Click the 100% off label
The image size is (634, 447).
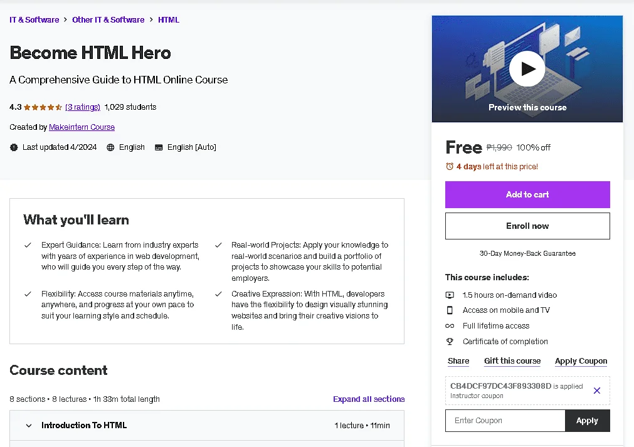(x=533, y=147)
